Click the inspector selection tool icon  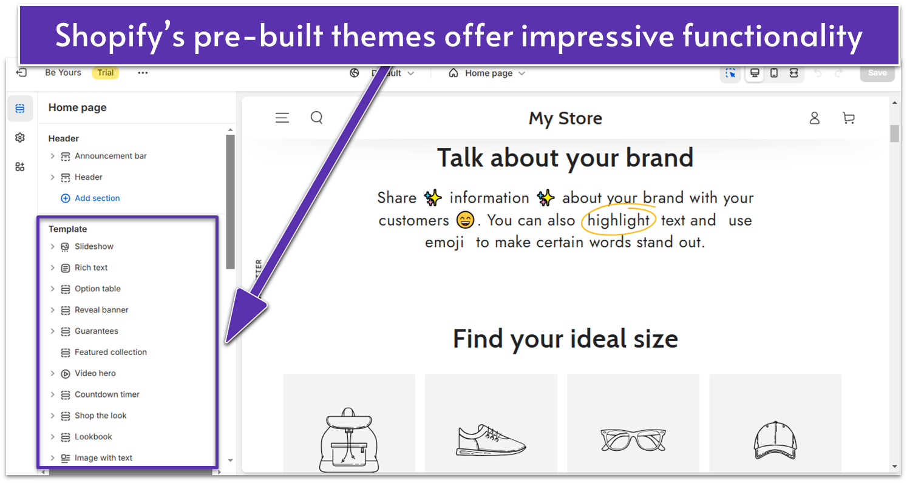pos(730,73)
